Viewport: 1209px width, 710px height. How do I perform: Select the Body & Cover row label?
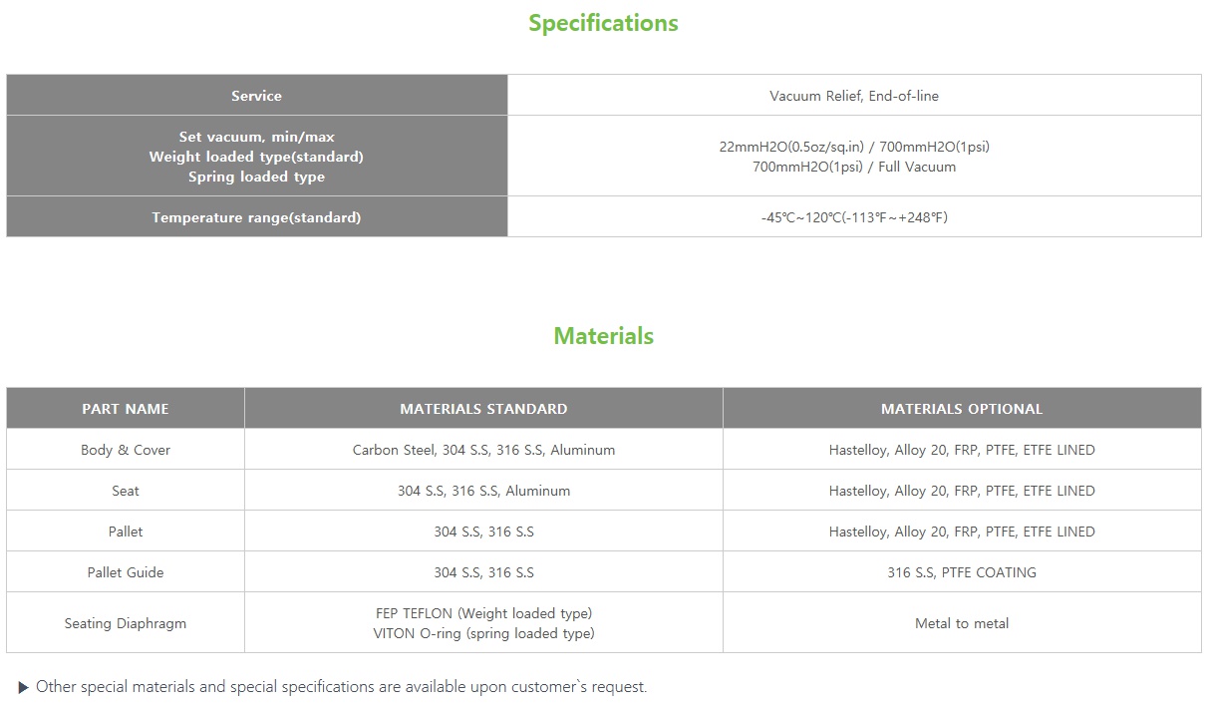pos(126,450)
